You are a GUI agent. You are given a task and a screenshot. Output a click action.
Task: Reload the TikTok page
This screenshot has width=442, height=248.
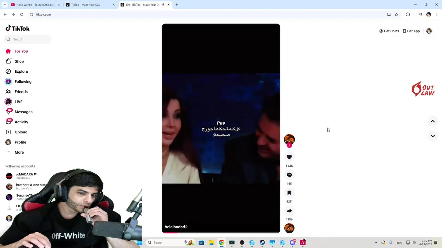tap(21, 14)
